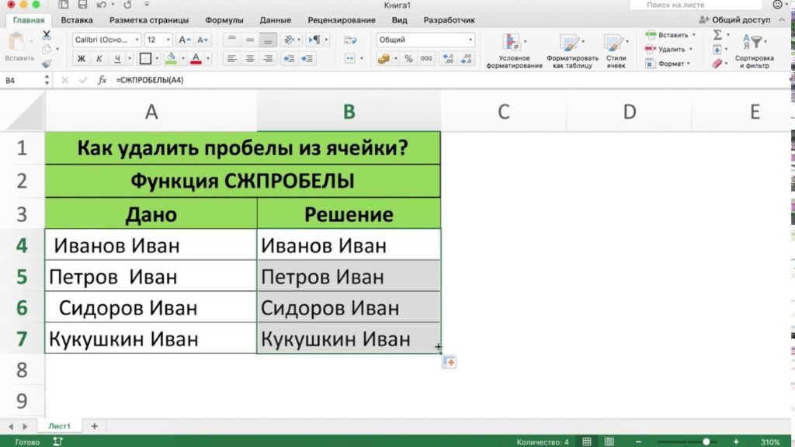This screenshot has height=447, width=795.
Task: Open the Calibri font name dropdown
Action: pyautogui.click(x=106, y=40)
